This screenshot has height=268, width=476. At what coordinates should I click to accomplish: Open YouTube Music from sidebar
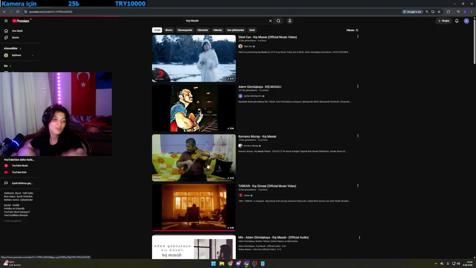tap(20, 166)
